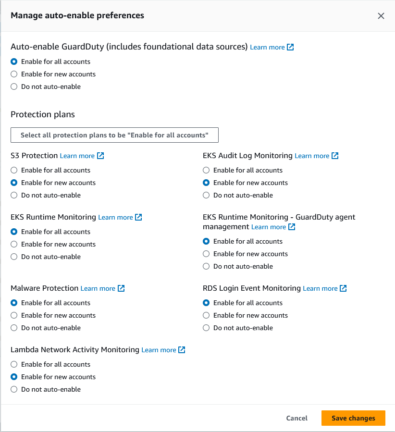Select 'Do not auto-enable' under EKS Audit Log Monitoring
The image size is (395, 432).
click(x=206, y=195)
